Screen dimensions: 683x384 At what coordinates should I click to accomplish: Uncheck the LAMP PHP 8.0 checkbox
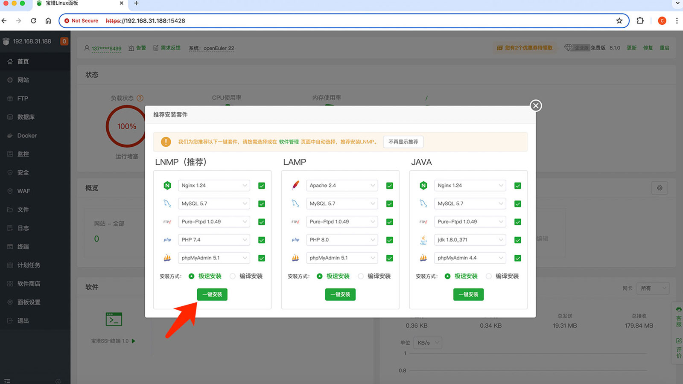click(x=389, y=240)
